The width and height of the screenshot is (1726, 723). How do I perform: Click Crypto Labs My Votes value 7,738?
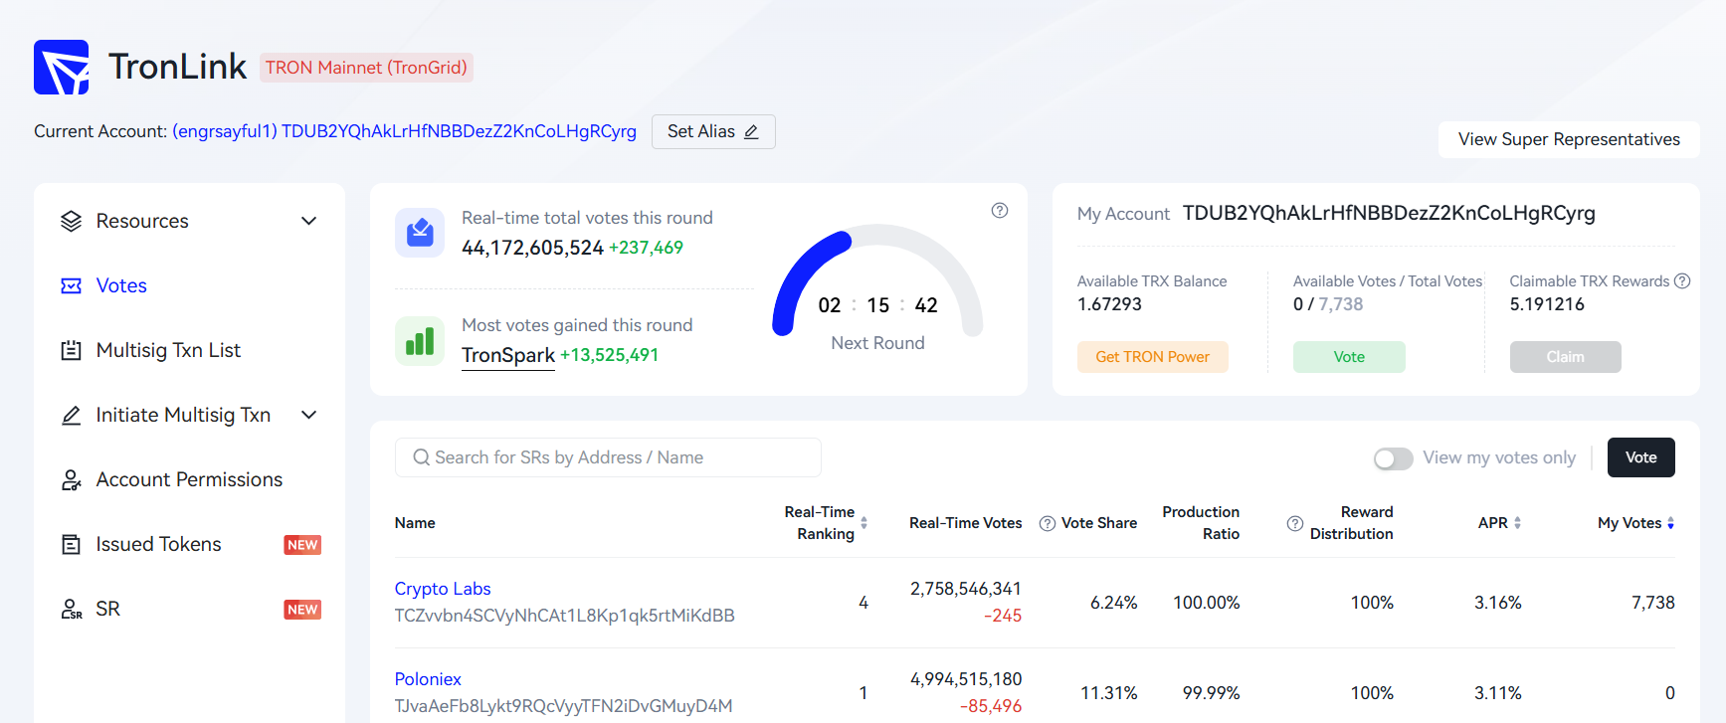tap(1653, 603)
